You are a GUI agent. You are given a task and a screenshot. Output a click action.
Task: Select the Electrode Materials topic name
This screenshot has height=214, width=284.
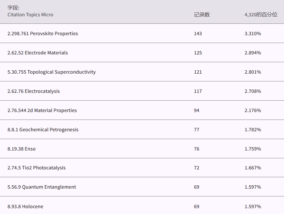point(38,53)
